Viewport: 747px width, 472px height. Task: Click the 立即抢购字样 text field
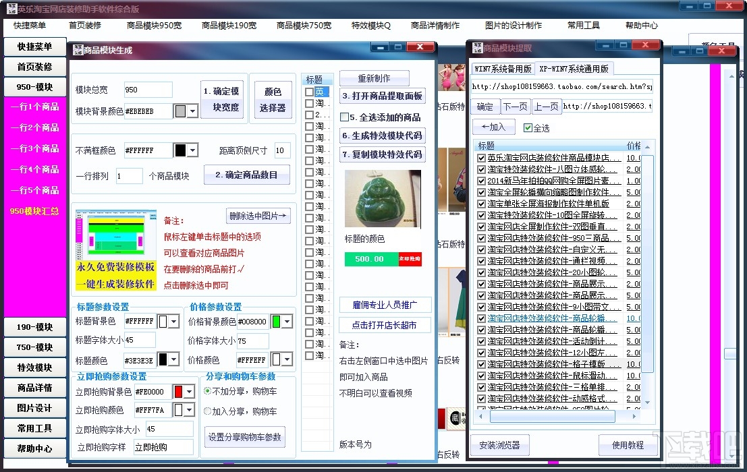[163, 447]
